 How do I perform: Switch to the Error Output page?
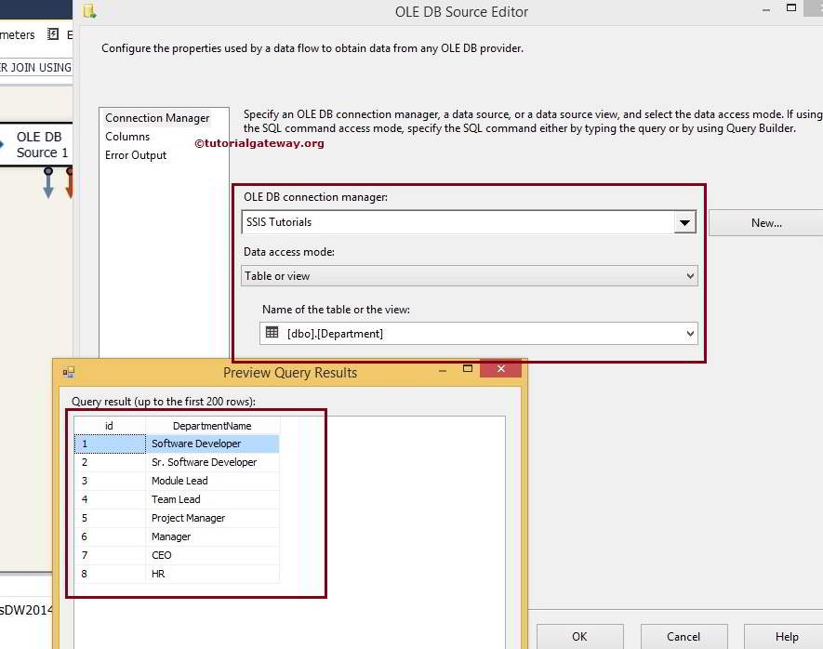(x=136, y=155)
